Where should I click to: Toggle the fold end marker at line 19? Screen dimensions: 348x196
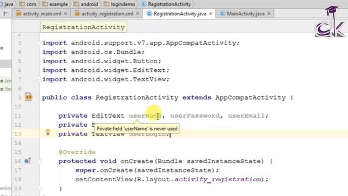point(39,188)
